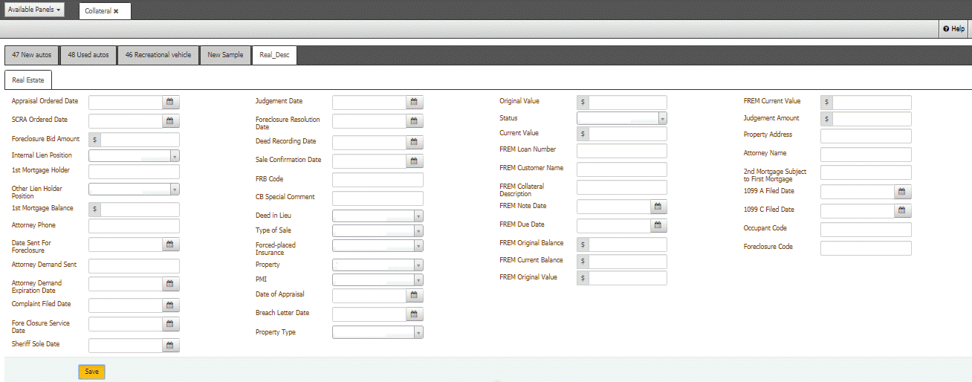Select the New Sample tab

(x=224, y=55)
